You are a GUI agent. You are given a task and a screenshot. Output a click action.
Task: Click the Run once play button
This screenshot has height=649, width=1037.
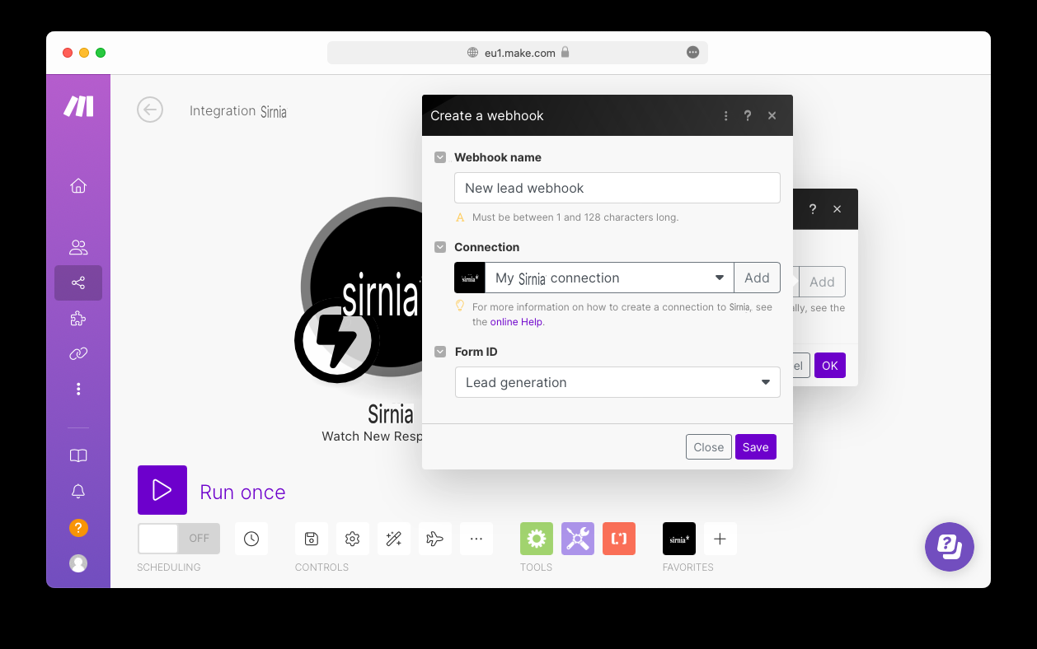[162, 490]
